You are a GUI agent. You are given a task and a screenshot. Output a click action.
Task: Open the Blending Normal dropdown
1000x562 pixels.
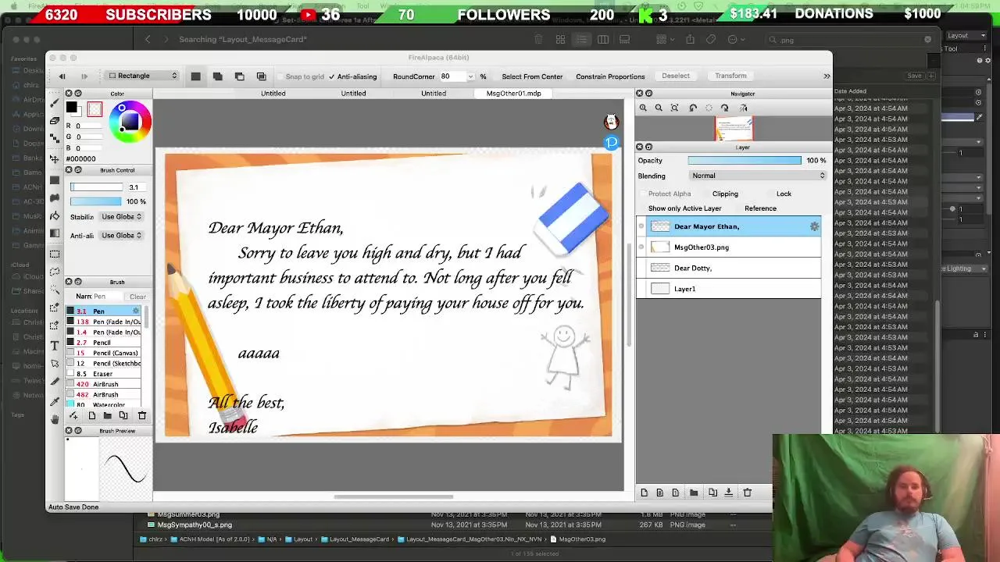756,176
